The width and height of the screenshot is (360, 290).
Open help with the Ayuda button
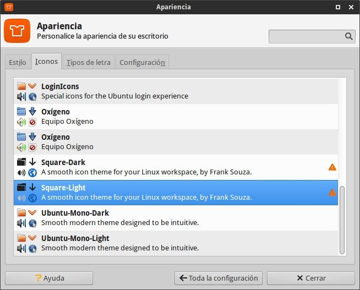coord(49,278)
